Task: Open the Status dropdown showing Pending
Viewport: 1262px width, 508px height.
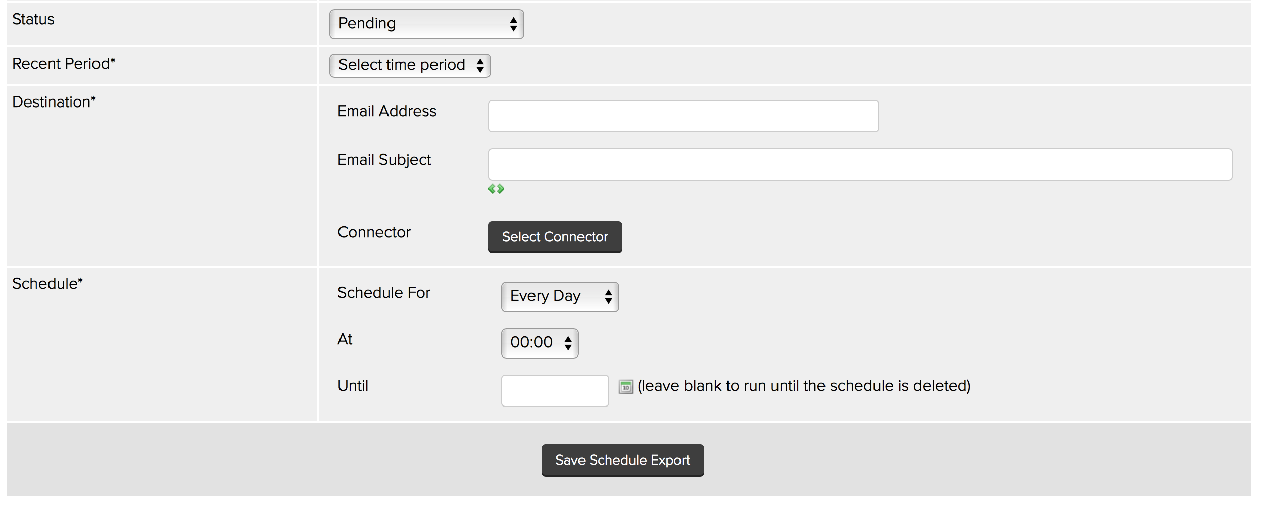Action: click(426, 24)
